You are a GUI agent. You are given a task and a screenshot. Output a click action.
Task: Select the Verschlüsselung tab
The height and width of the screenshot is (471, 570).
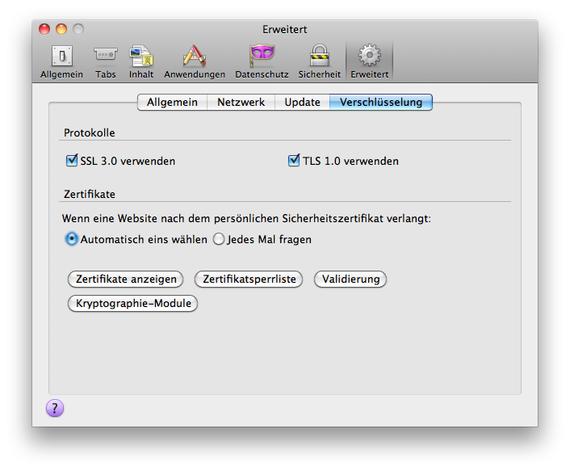381,103
